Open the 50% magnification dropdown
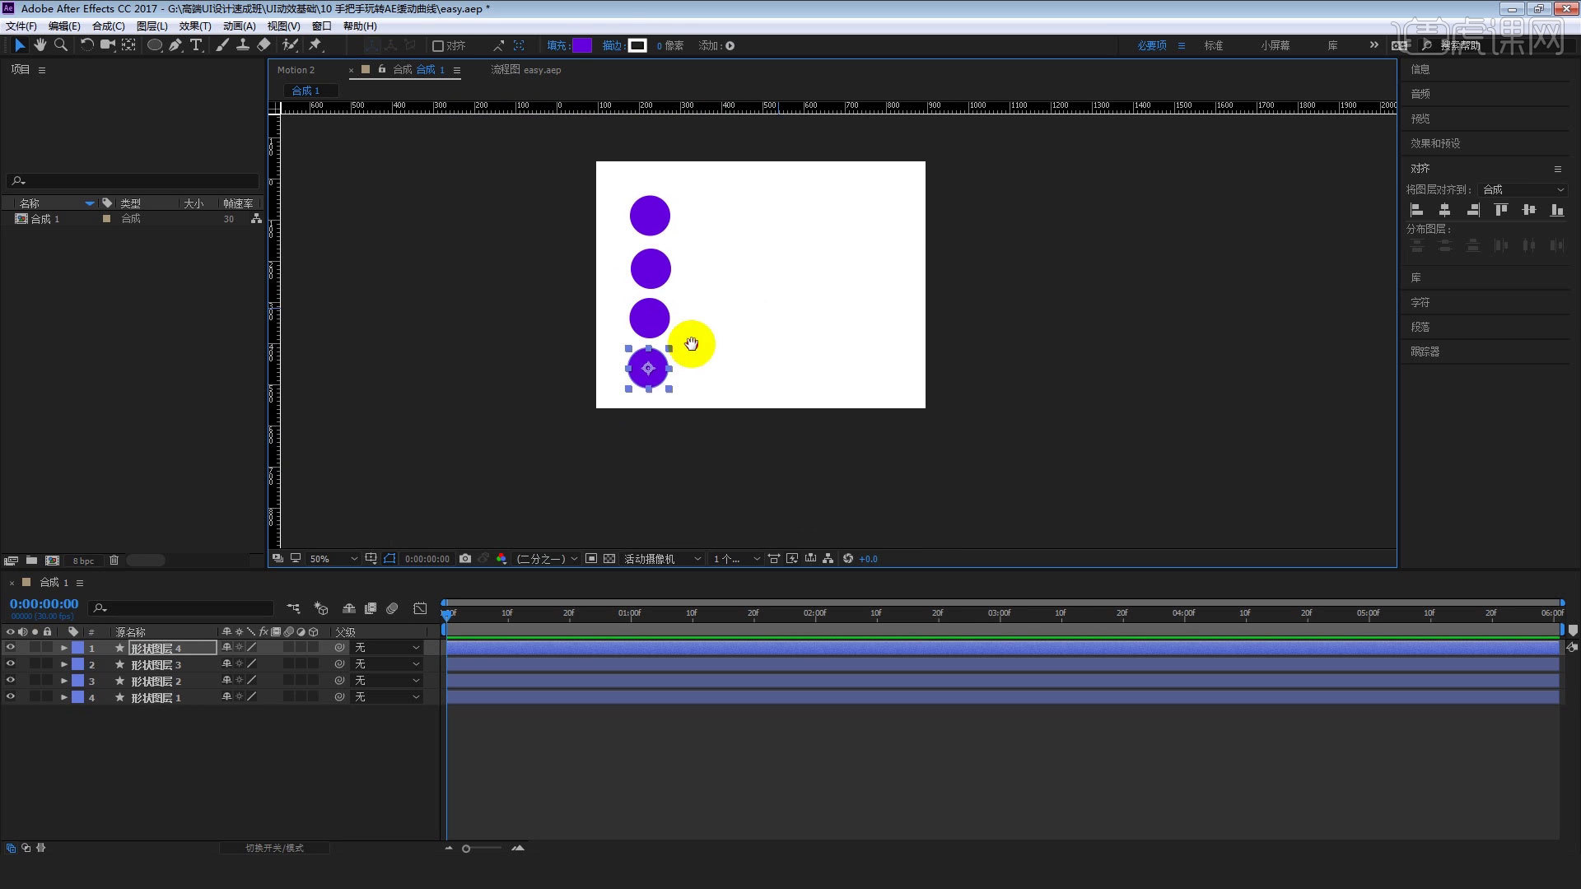Screen dimensions: 1581x889 point(333,559)
